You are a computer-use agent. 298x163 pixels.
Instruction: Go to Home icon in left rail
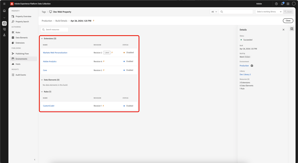[x=4, y=11]
